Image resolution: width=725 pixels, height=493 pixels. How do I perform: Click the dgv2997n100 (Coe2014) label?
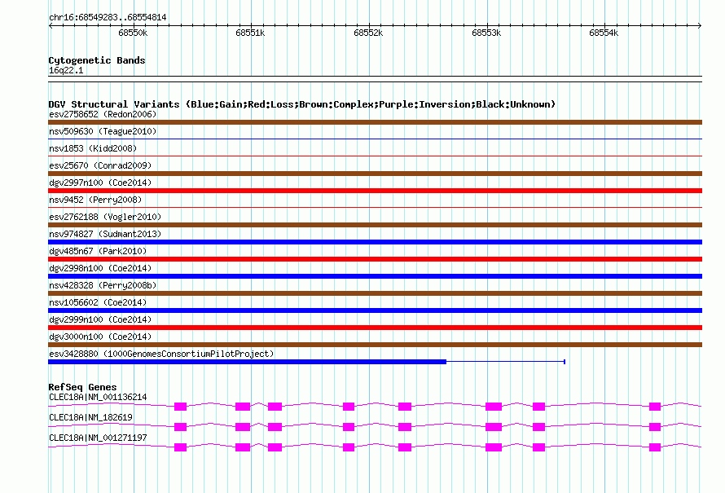(100, 183)
